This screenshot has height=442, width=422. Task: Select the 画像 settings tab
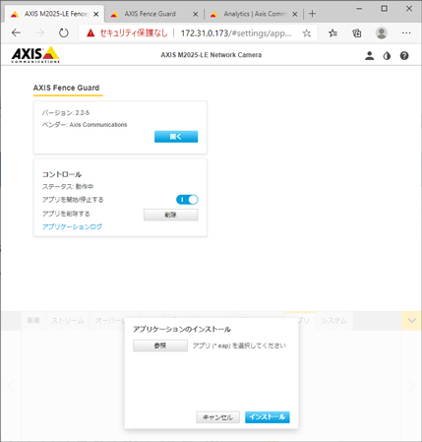tap(33, 321)
